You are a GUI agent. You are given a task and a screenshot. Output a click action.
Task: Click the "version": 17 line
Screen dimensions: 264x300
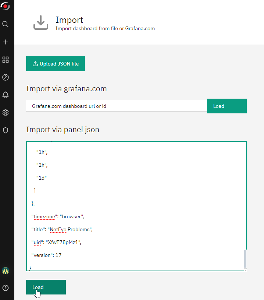tap(46, 255)
